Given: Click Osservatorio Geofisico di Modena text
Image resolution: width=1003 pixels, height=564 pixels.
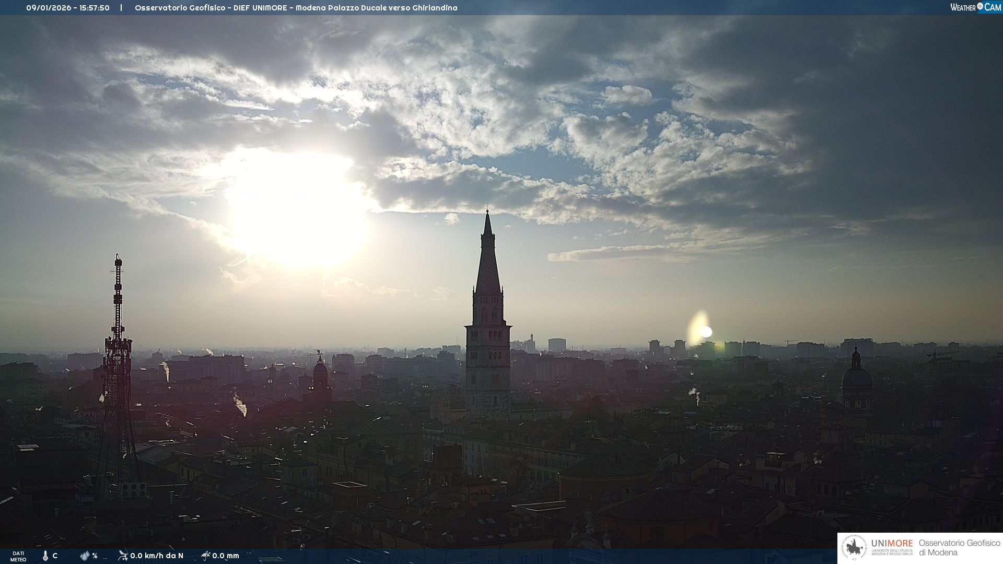Looking at the screenshot, I should pos(959,548).
